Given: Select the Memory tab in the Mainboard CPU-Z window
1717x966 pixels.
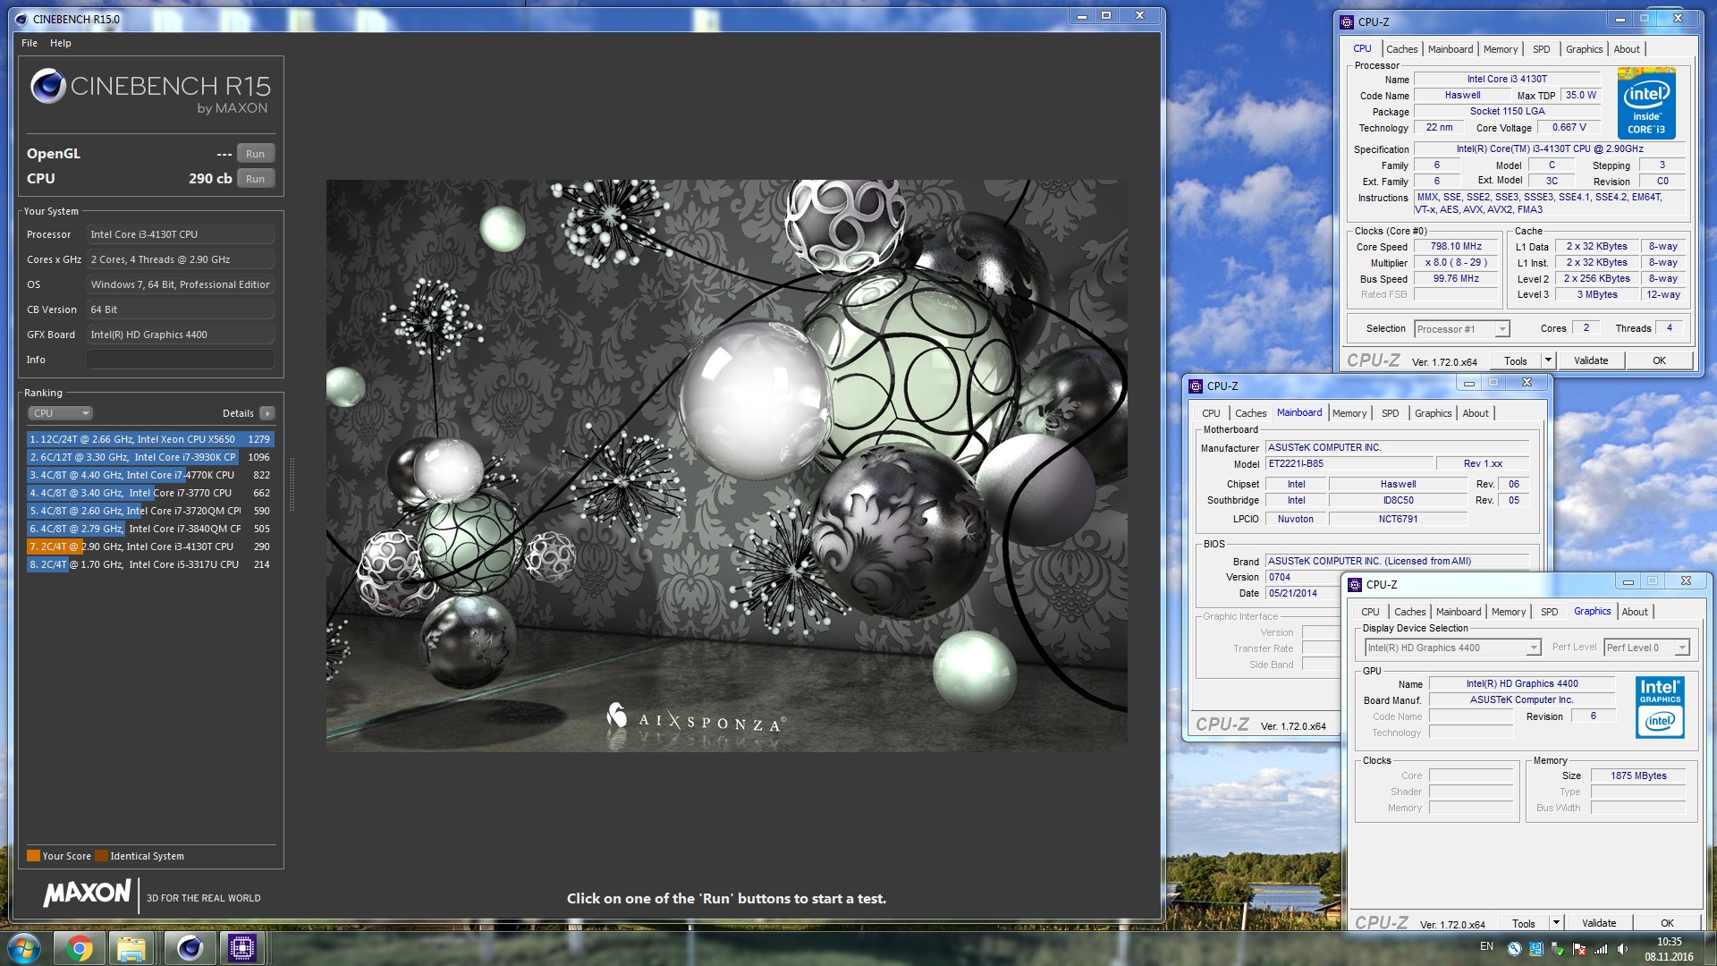Looking at the screenshot, I should [x=1349, y=413].
